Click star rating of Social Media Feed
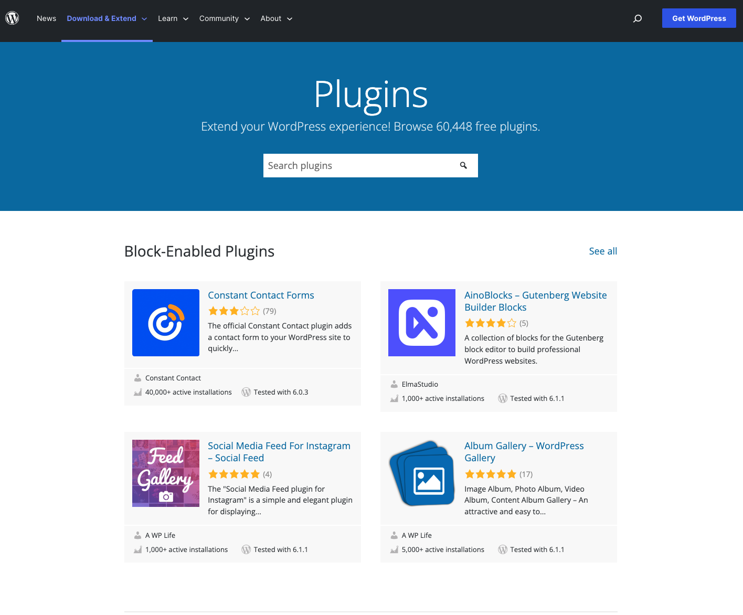Screen dimensions: 743x615 tap(234, 474)
